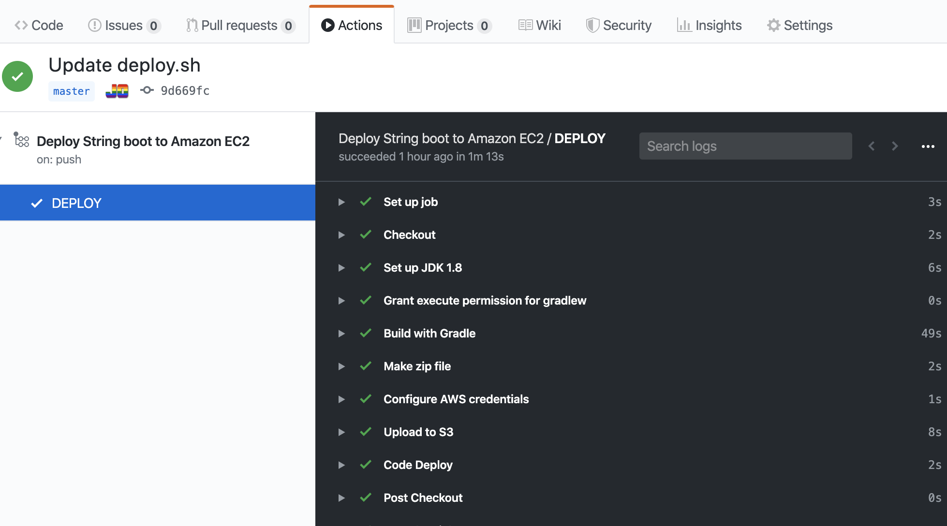The image size is (947, 526).
Task: Open the three-dots log options menu
Action: 928,146
